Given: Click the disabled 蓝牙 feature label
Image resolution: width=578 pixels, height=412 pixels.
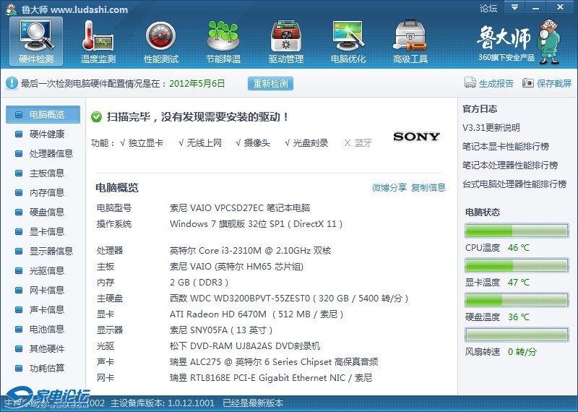Looking at the screenshot, I should pyautogui.click(x=363, y=142).
